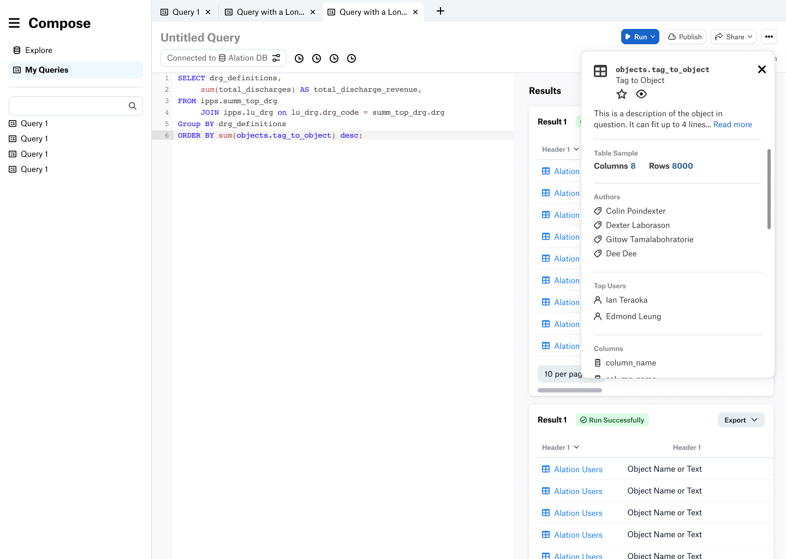Open author Gitow Tamalabohratorie
The height and width of the screenshot is (559, 786).
pos(650,239)
